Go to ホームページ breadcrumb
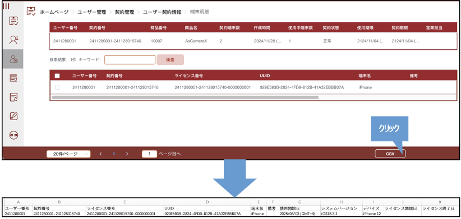 (54, 12)
